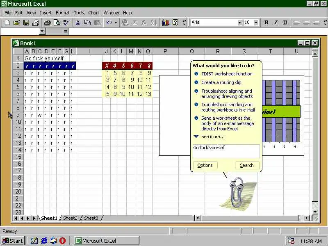This screenshot has width=328, height=246.
Task: Copy selection with the Copy icon
Action: pos(87,23)
